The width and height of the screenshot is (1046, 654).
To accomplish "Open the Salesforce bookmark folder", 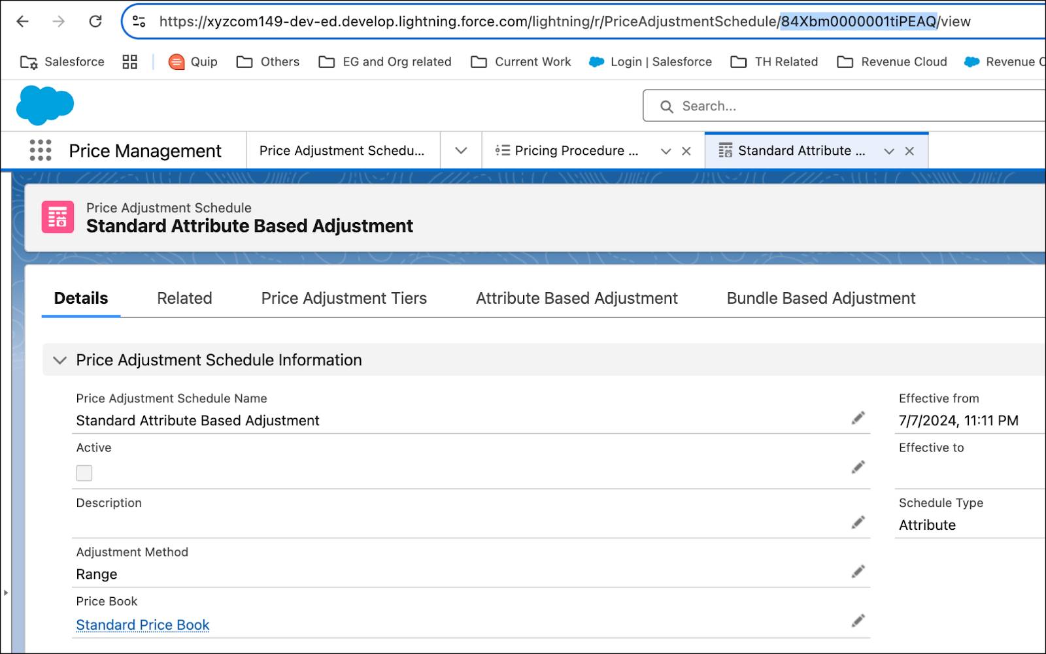I will pos(62,61).
